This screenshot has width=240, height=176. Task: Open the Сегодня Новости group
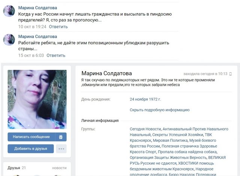[145, 129]
